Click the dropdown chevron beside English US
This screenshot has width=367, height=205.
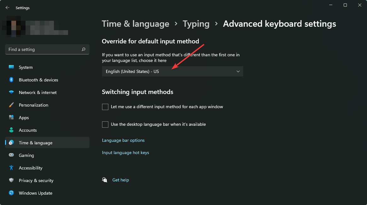point(238,71)
